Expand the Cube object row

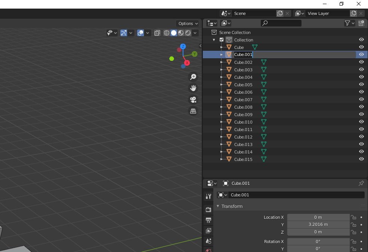coord(221,47)
